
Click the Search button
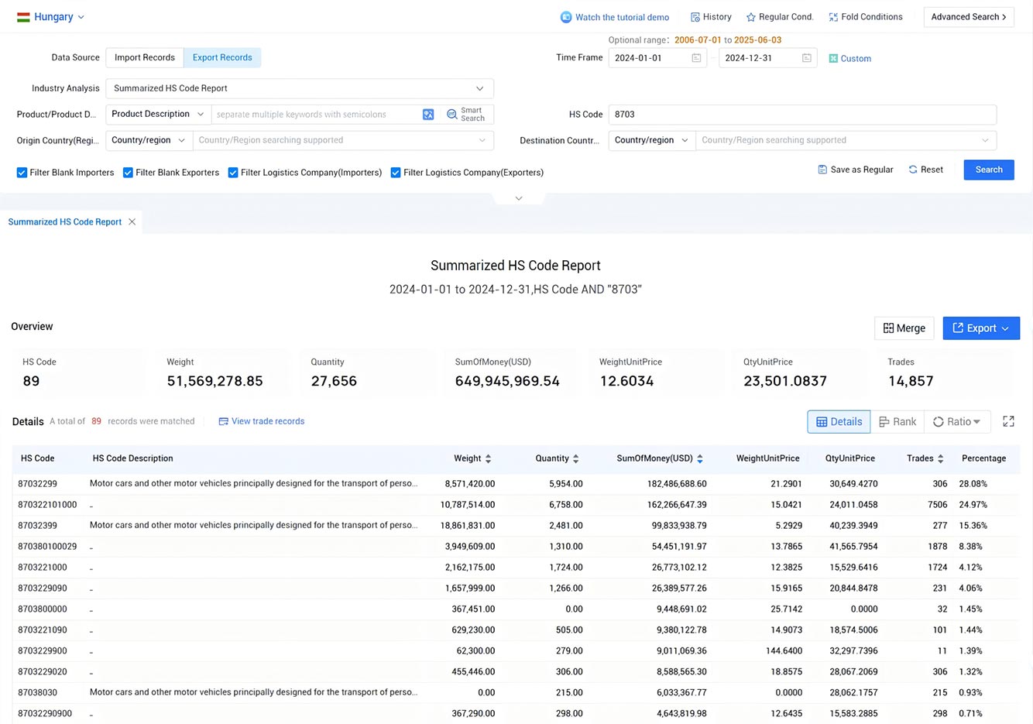(988, 170)
